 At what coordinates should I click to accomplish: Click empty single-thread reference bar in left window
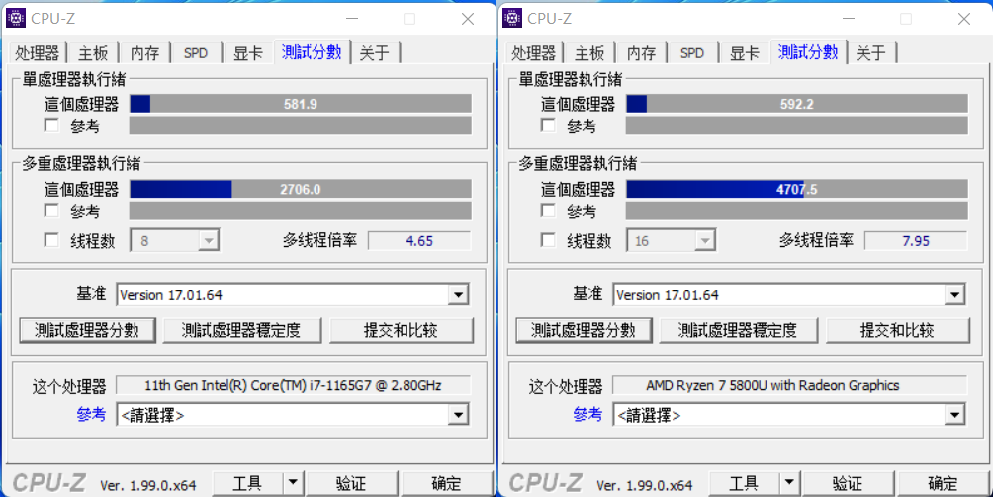tap(301, 125)
